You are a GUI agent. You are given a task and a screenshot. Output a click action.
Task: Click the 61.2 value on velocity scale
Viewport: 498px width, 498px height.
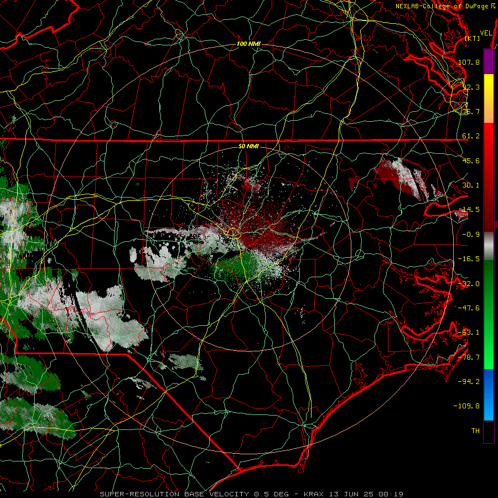[x=471, y=136]
